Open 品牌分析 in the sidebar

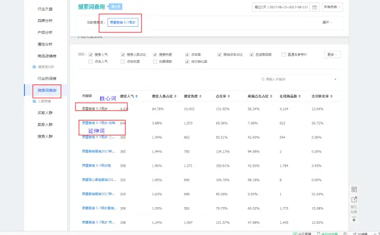(x=45, y=21)
